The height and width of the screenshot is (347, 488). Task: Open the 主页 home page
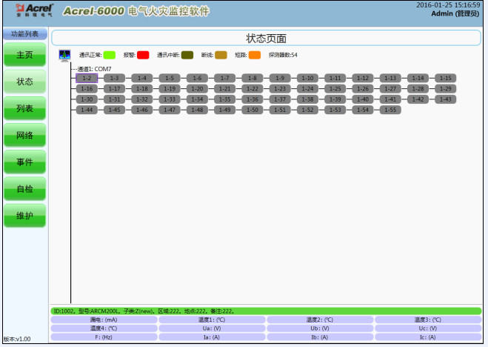click(25, 55)
